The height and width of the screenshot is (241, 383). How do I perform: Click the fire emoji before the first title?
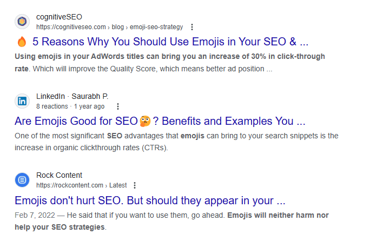pyautogui.click(x=22, y=42)
